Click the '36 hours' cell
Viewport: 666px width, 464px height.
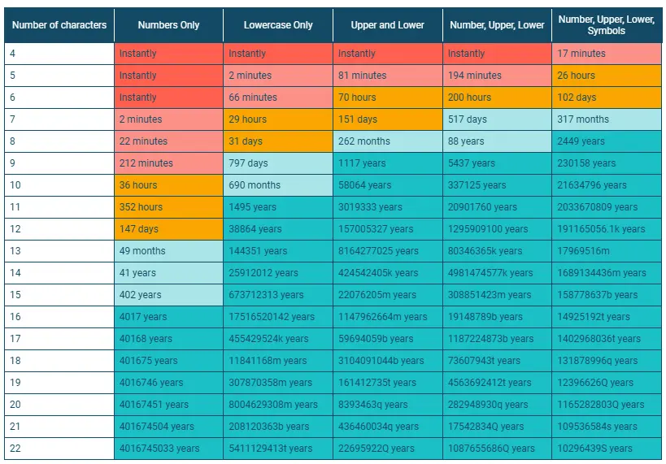(x=168, y=185)
